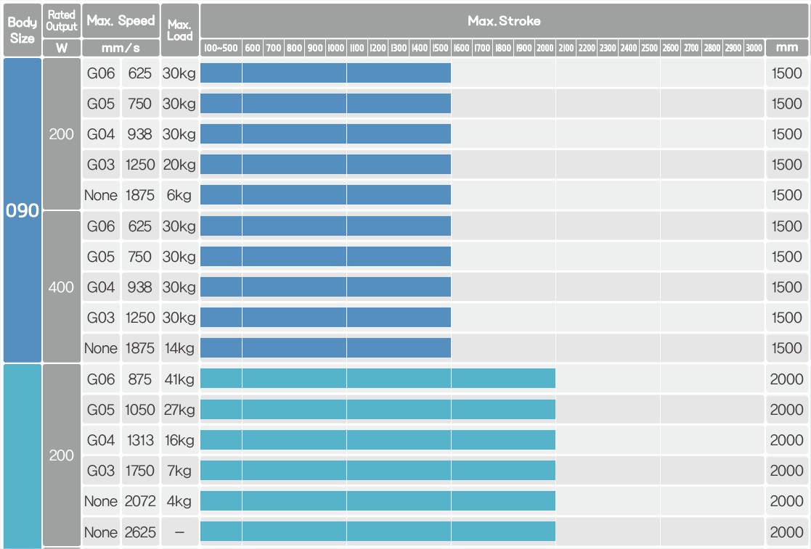Select the Rated Output header cell
The width and height of the screenshot is (811, 549).
[62, 20]
